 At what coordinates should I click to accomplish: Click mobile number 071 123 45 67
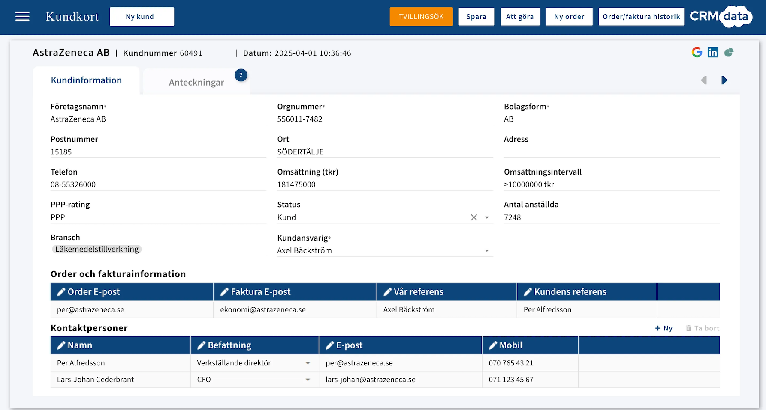(530, 380)
